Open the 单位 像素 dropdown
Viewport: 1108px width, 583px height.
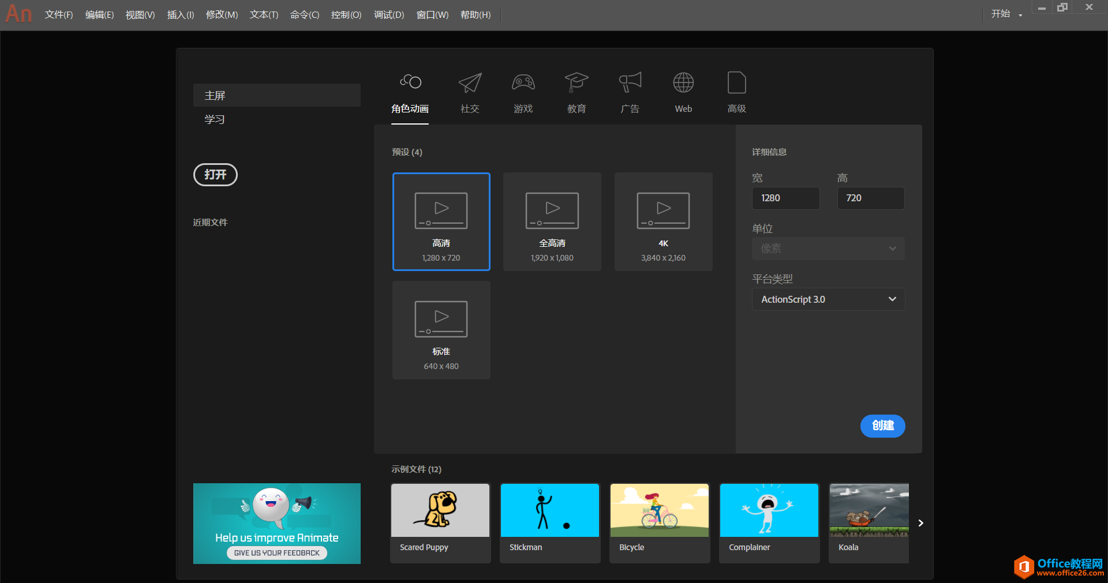pyautogui.click(x=828, y=249)
